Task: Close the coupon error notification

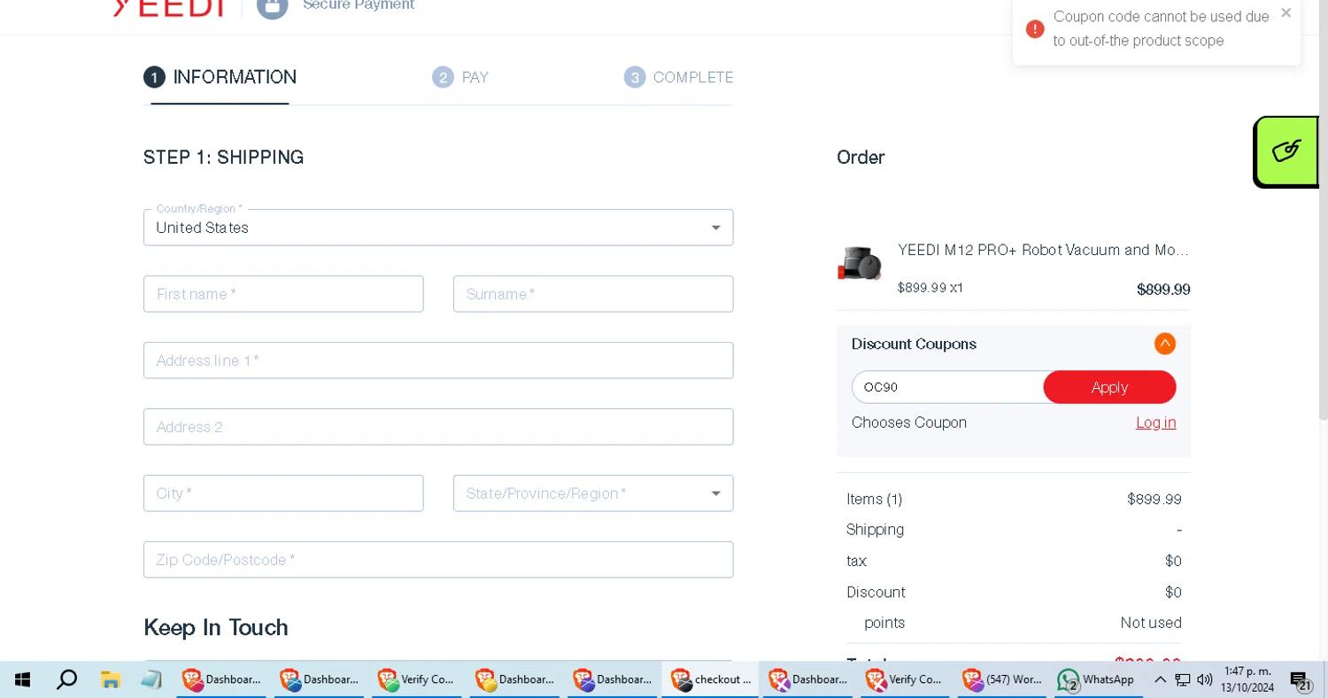Action: [x=1286, y=12]
